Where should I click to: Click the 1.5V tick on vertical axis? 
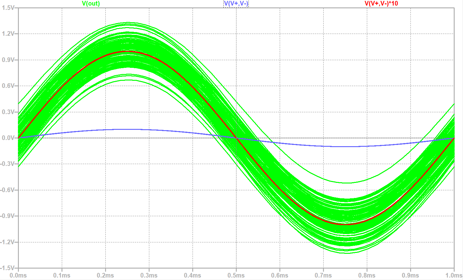point(8,8)
